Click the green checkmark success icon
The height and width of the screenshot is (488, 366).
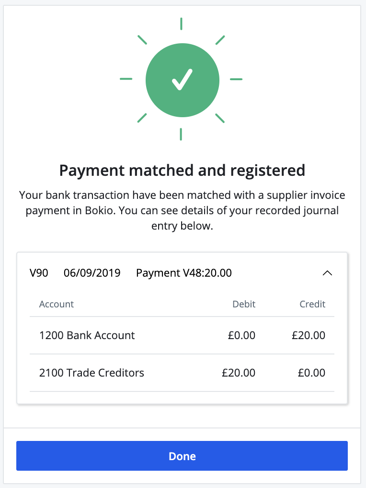182,80
